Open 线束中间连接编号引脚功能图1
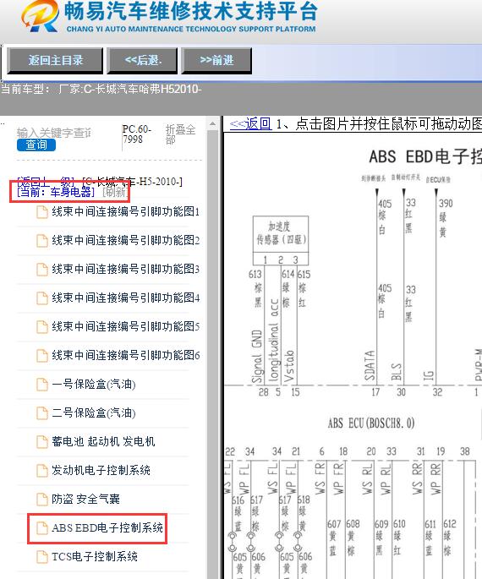482x579 pixels. coord(126,211)
